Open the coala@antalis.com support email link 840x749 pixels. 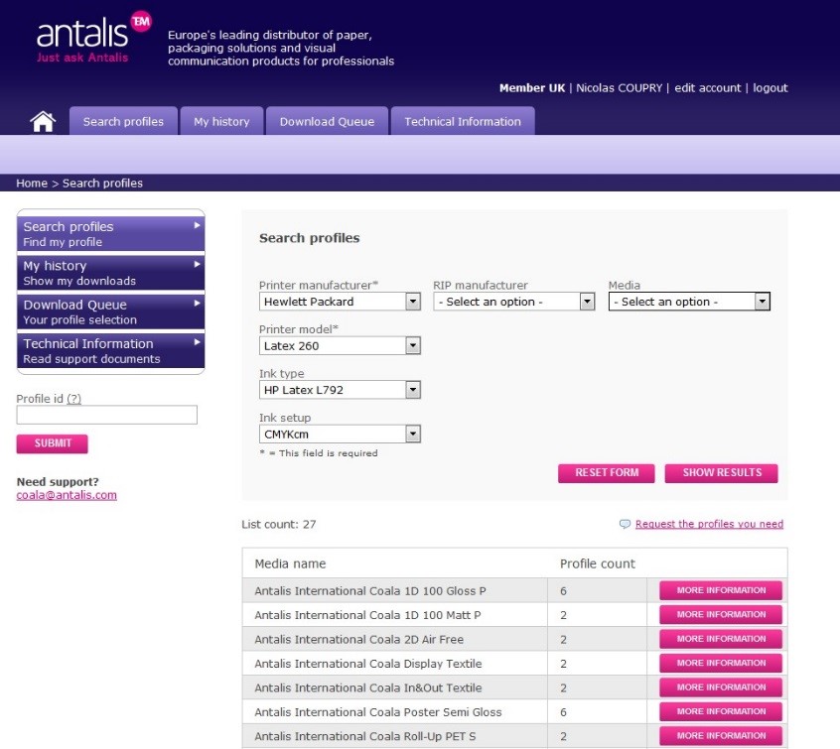coord(67,495)
